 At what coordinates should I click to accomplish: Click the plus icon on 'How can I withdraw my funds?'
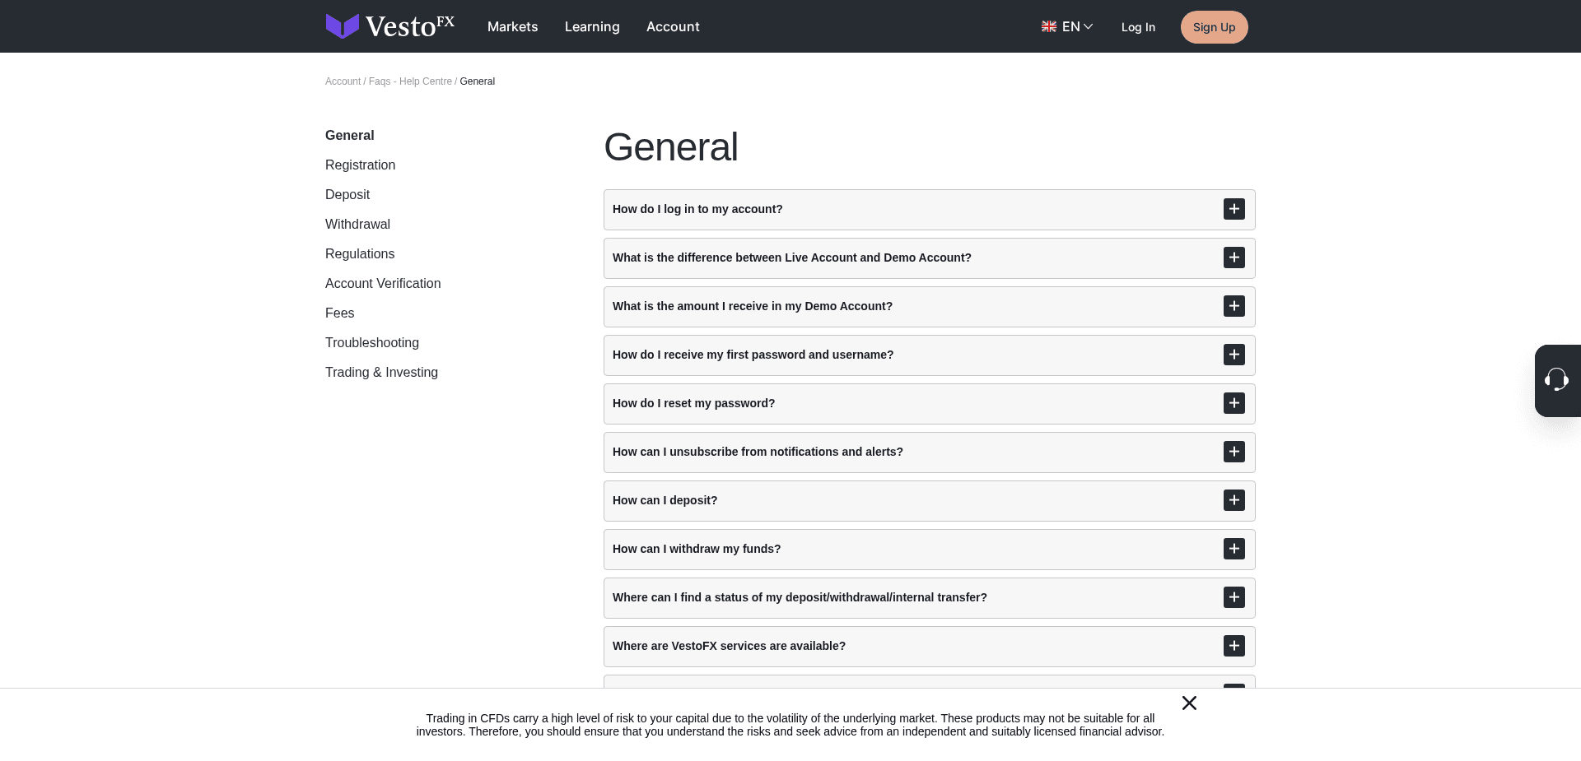pyautogui.click(x=1234, y=549)
